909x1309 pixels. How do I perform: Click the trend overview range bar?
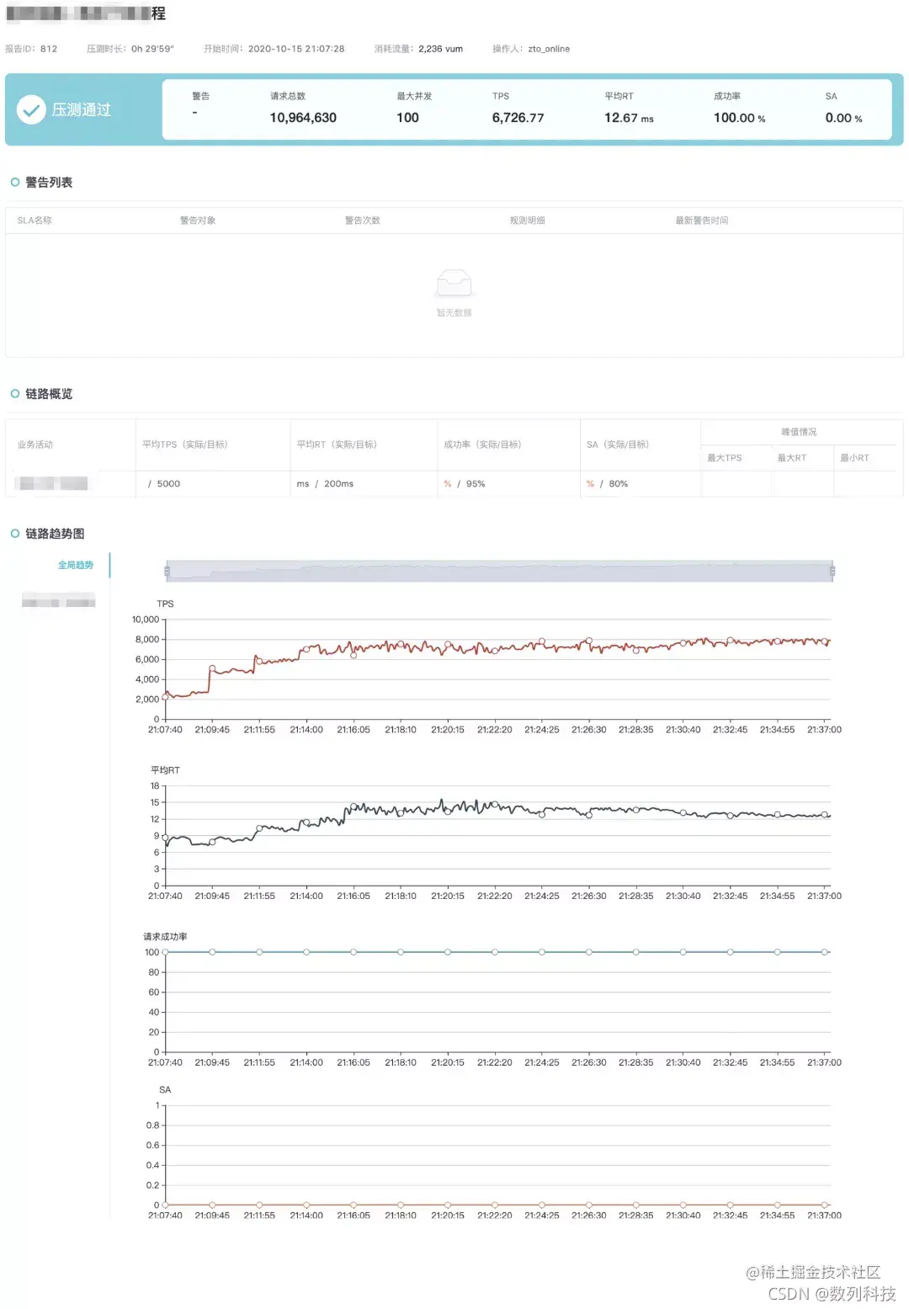click(x=499, y=572)
